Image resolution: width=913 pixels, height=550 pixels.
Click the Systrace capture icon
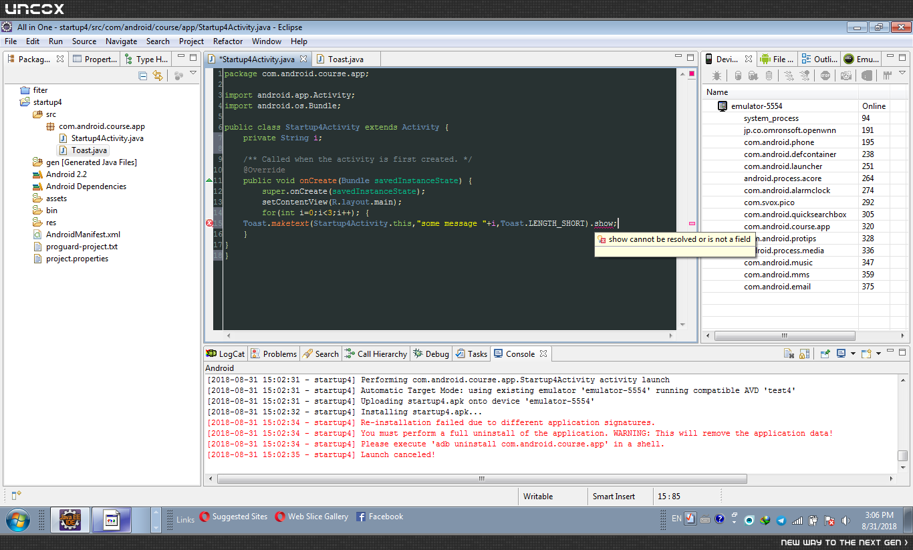click(887, 76)
